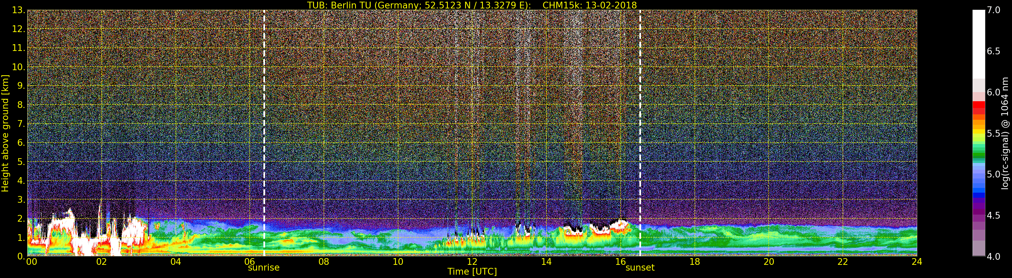Viewport: 1012px width, 278px height.
Task: Click the '5.0' colorbar tick label
Action: [x=993, y=174]
